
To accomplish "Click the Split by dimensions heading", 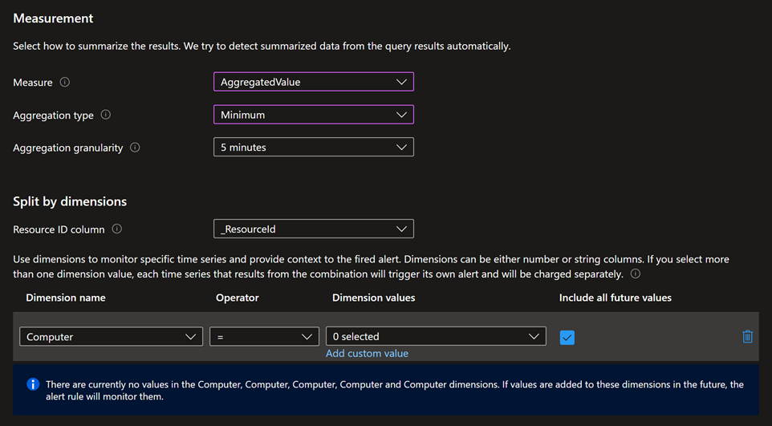I will click(70, 201).
